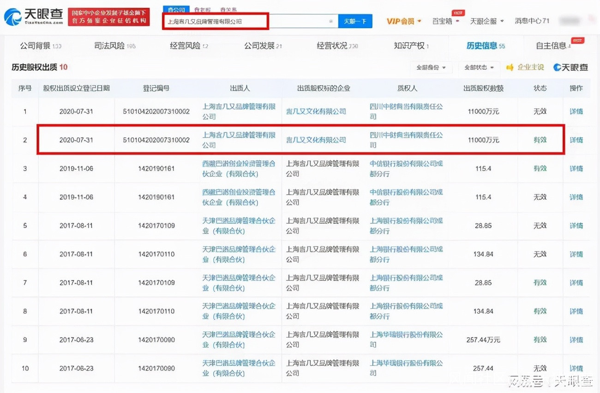Click the 天眼查 watermark logo above the table
The width and height of the screenshot is (600, 393).
570,67
